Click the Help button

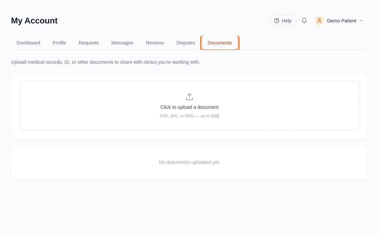coord(283,21)
